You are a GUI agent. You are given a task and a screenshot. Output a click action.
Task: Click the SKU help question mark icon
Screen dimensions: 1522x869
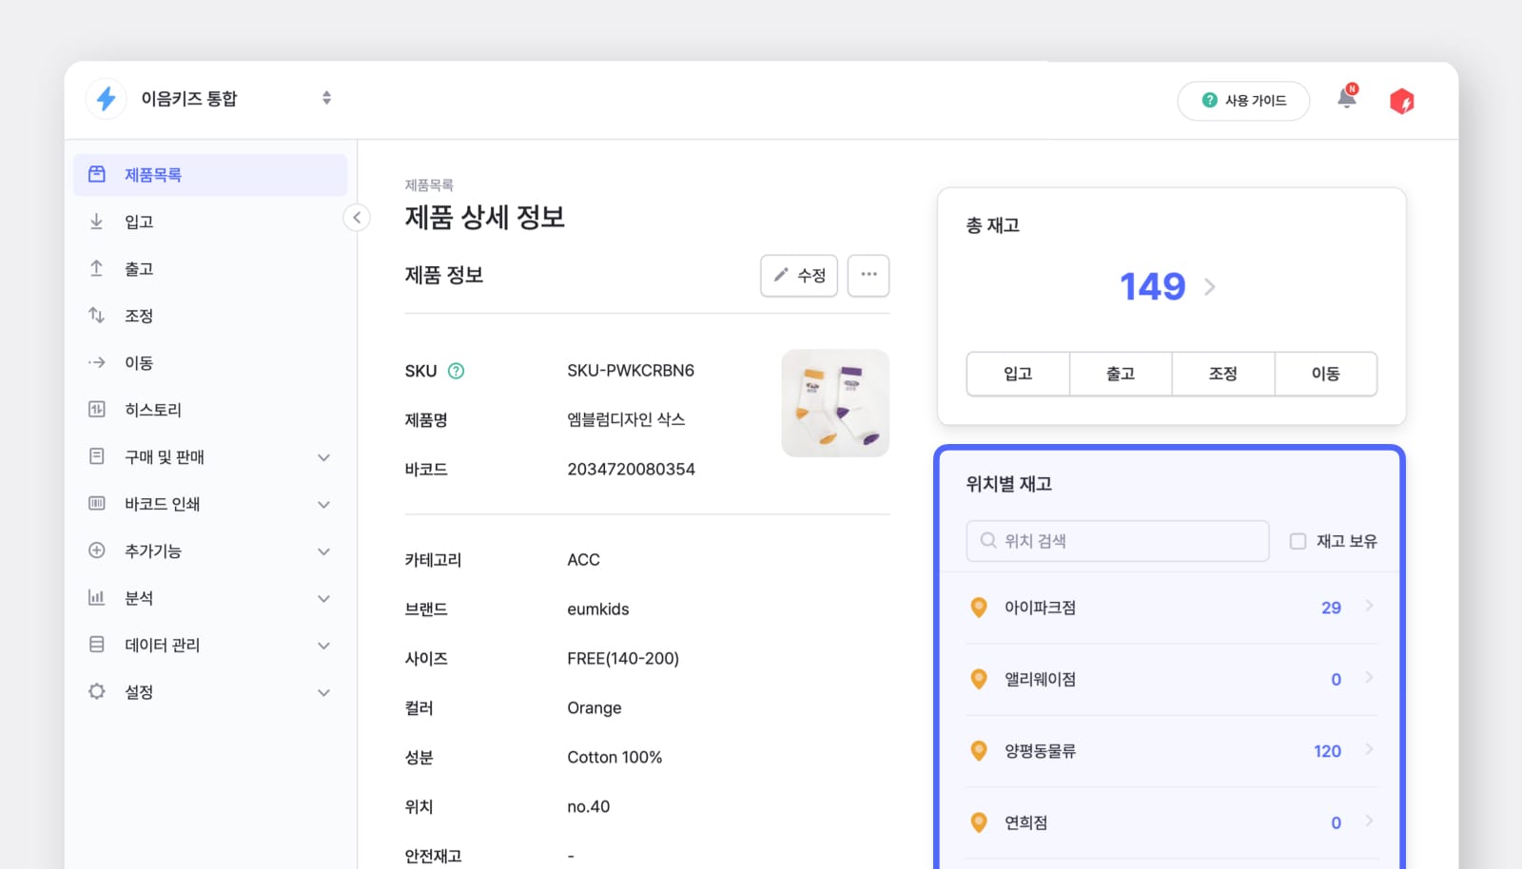tap(458, 371)
